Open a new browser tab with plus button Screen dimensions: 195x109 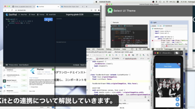(87, 7)
